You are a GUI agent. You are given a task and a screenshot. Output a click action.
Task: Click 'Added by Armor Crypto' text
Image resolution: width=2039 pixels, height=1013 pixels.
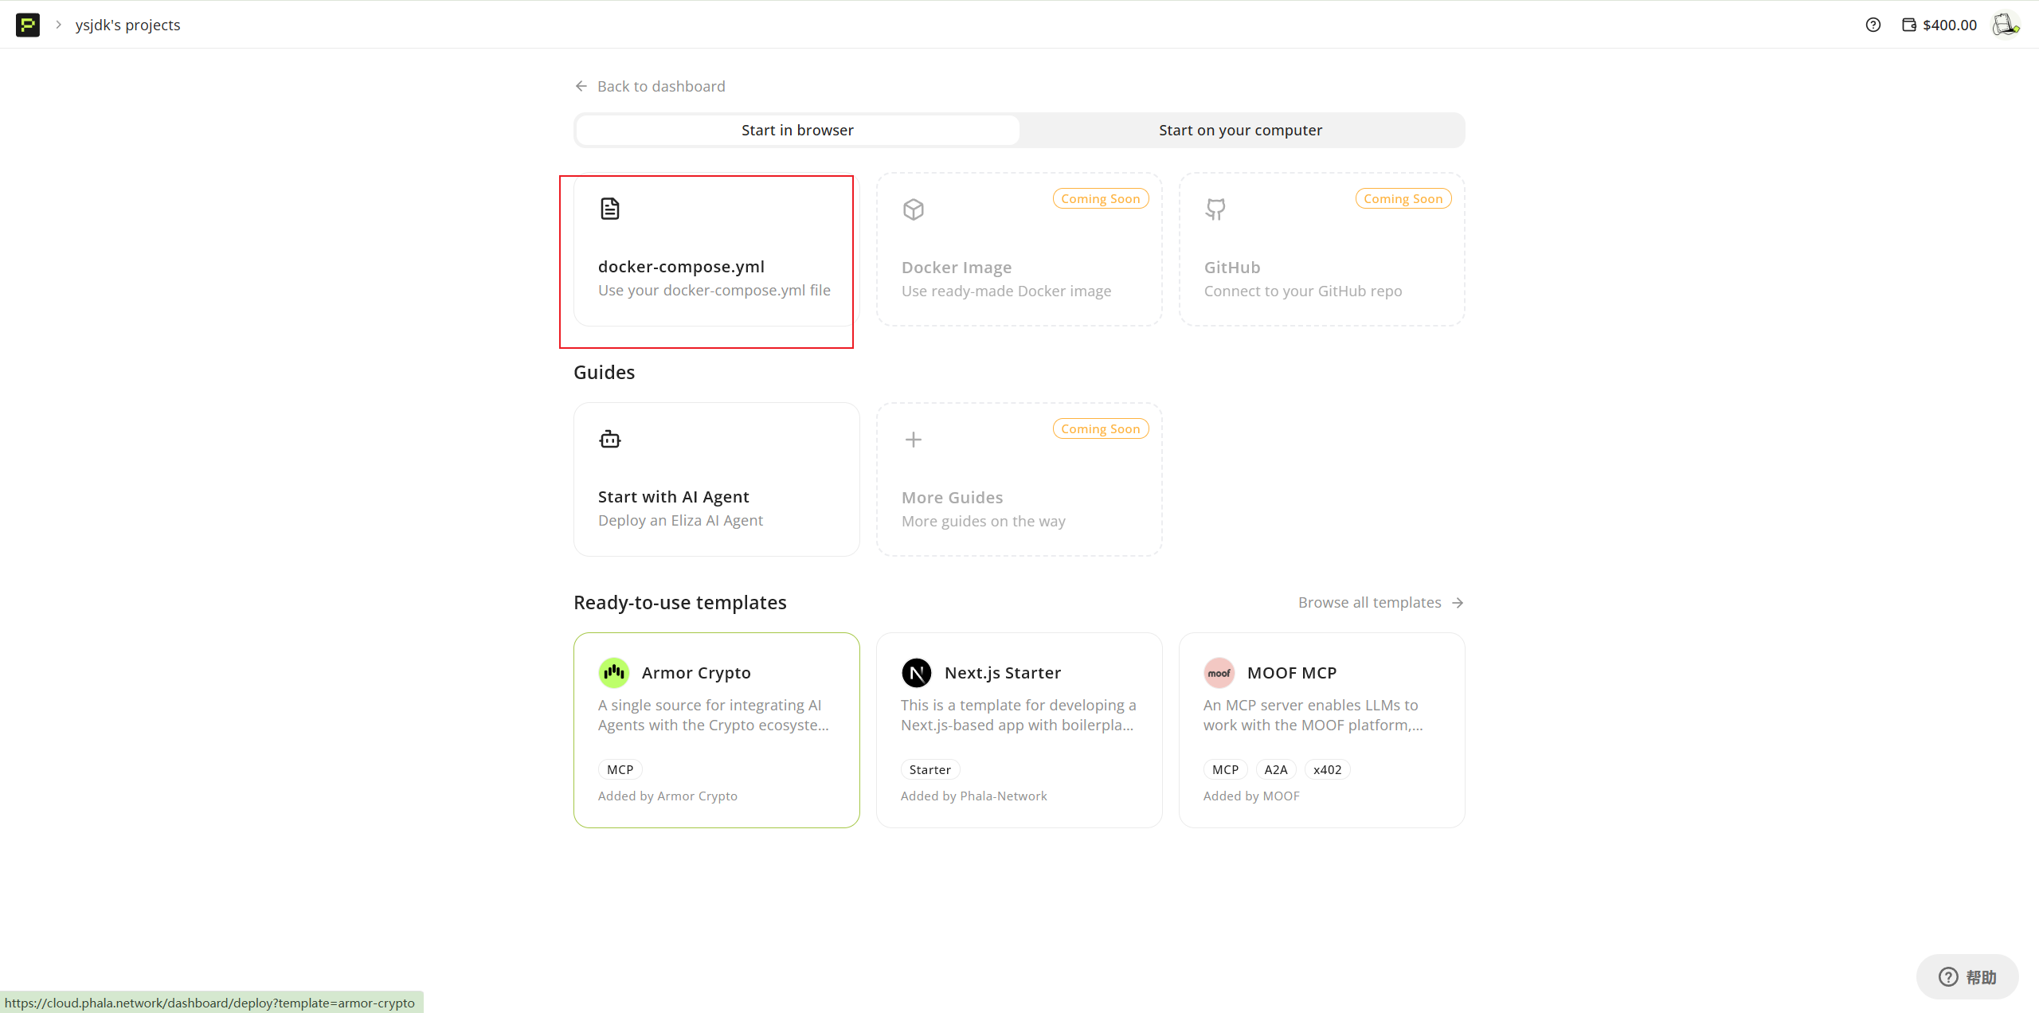pyautogui.click(x=667, y=796)
